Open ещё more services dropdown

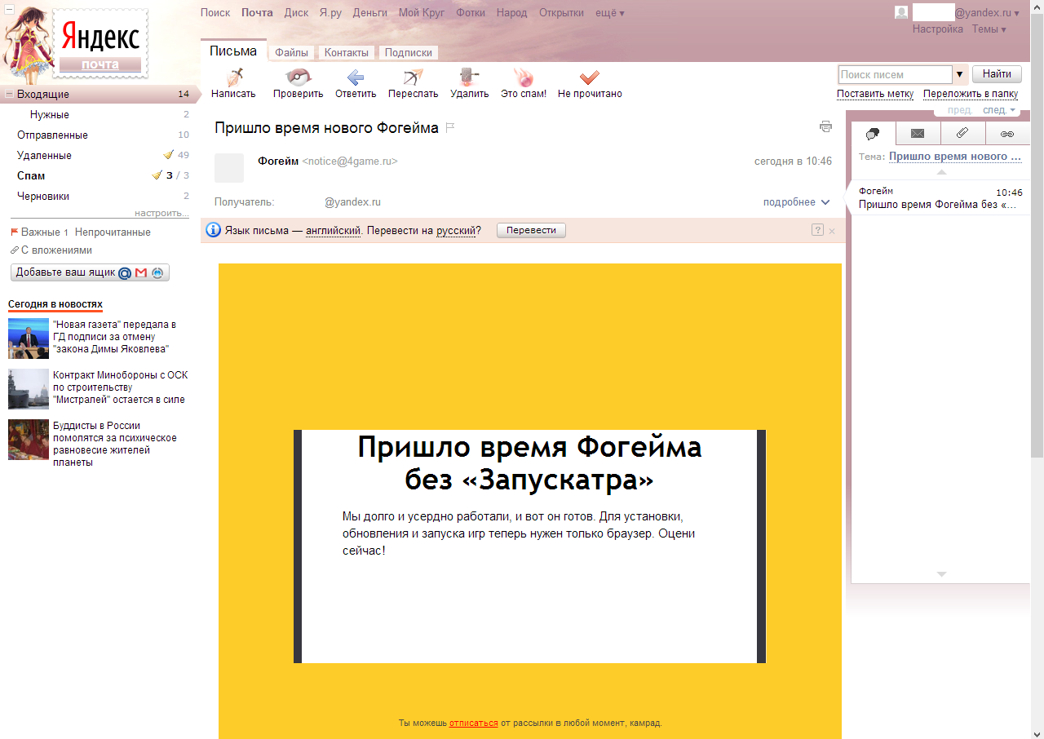tap(610, 13)
